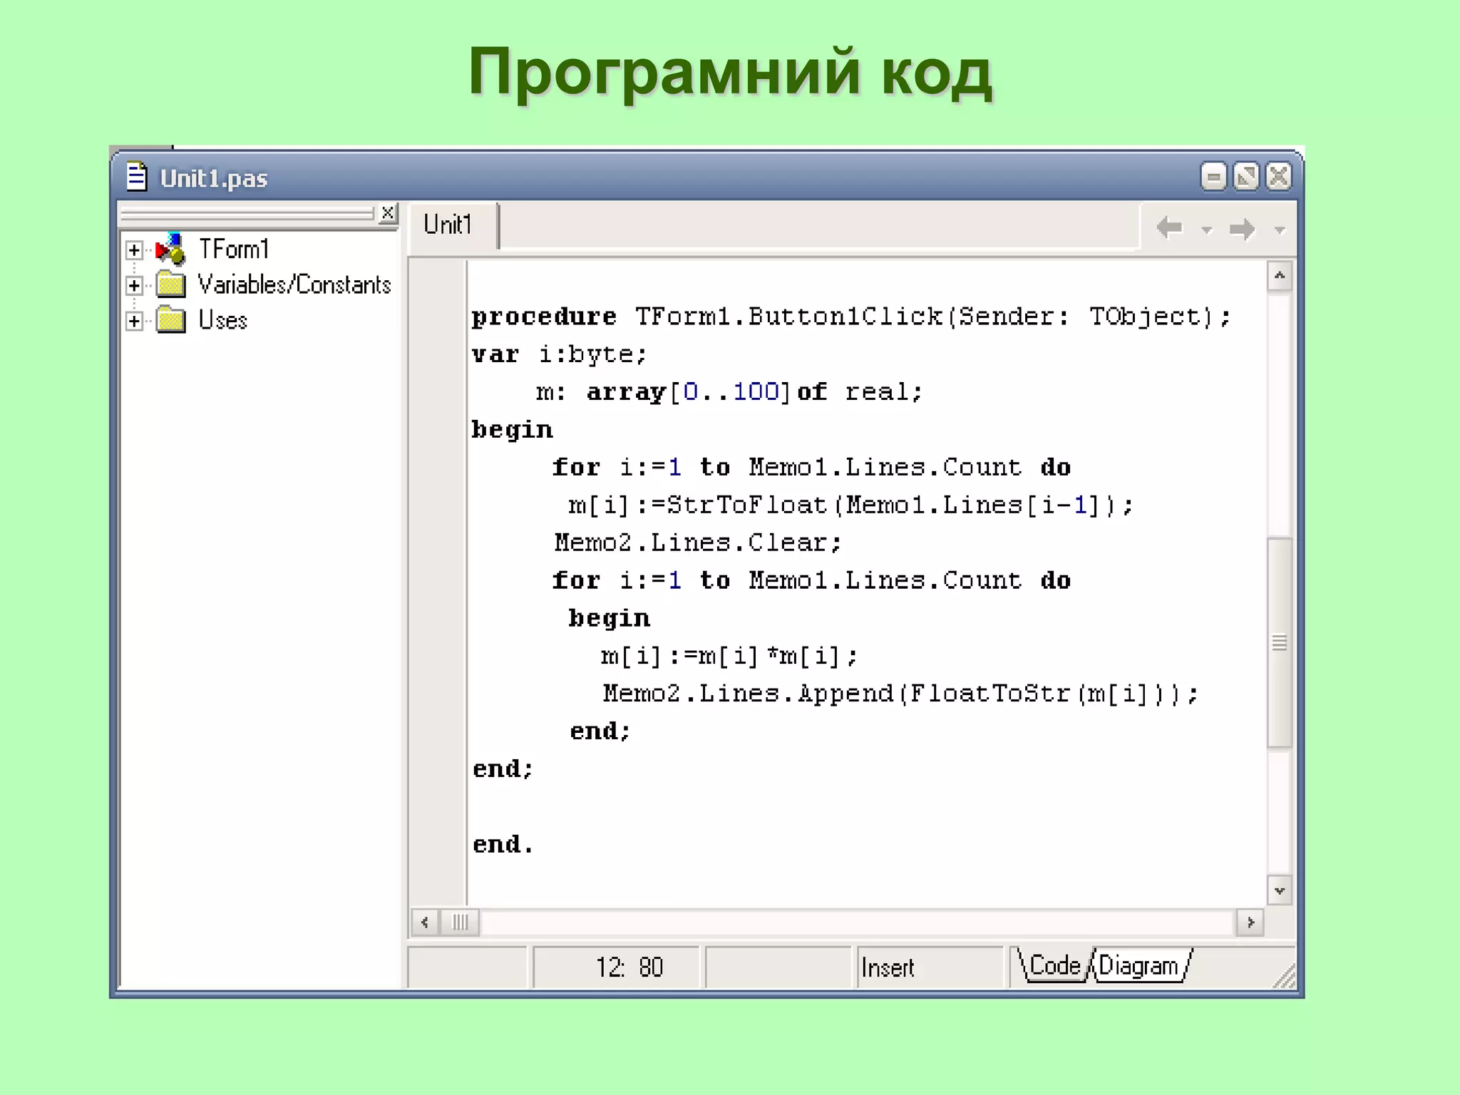
Task: Select TForm1 in code explorer
Action: click(x=234, y=249)
